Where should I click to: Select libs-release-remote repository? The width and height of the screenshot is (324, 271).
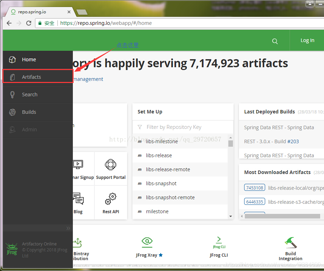point(180,169)
